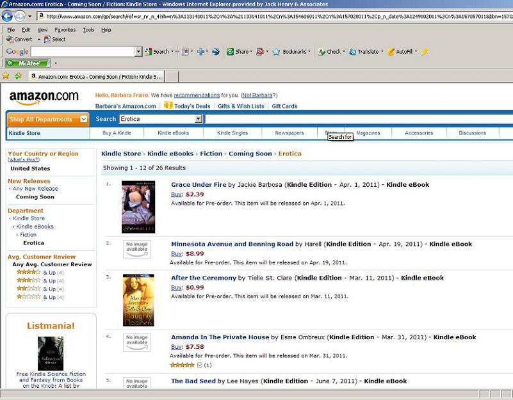The image size is (513, 400).
Task: Click the blue globe Sidewiki icon
Action: pos(216,52)
